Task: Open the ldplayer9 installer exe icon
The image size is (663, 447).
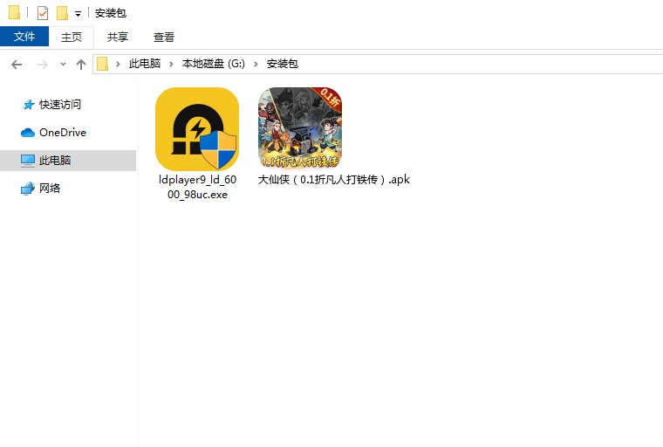Action: coord(197,129)
